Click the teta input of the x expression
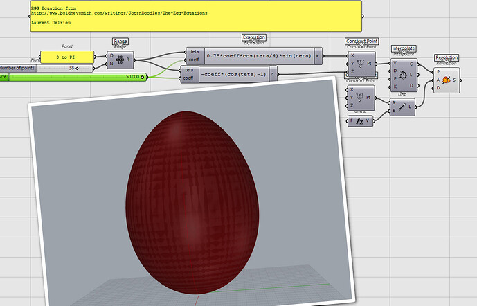Screen dimensions: 477x306 [195, 52]
